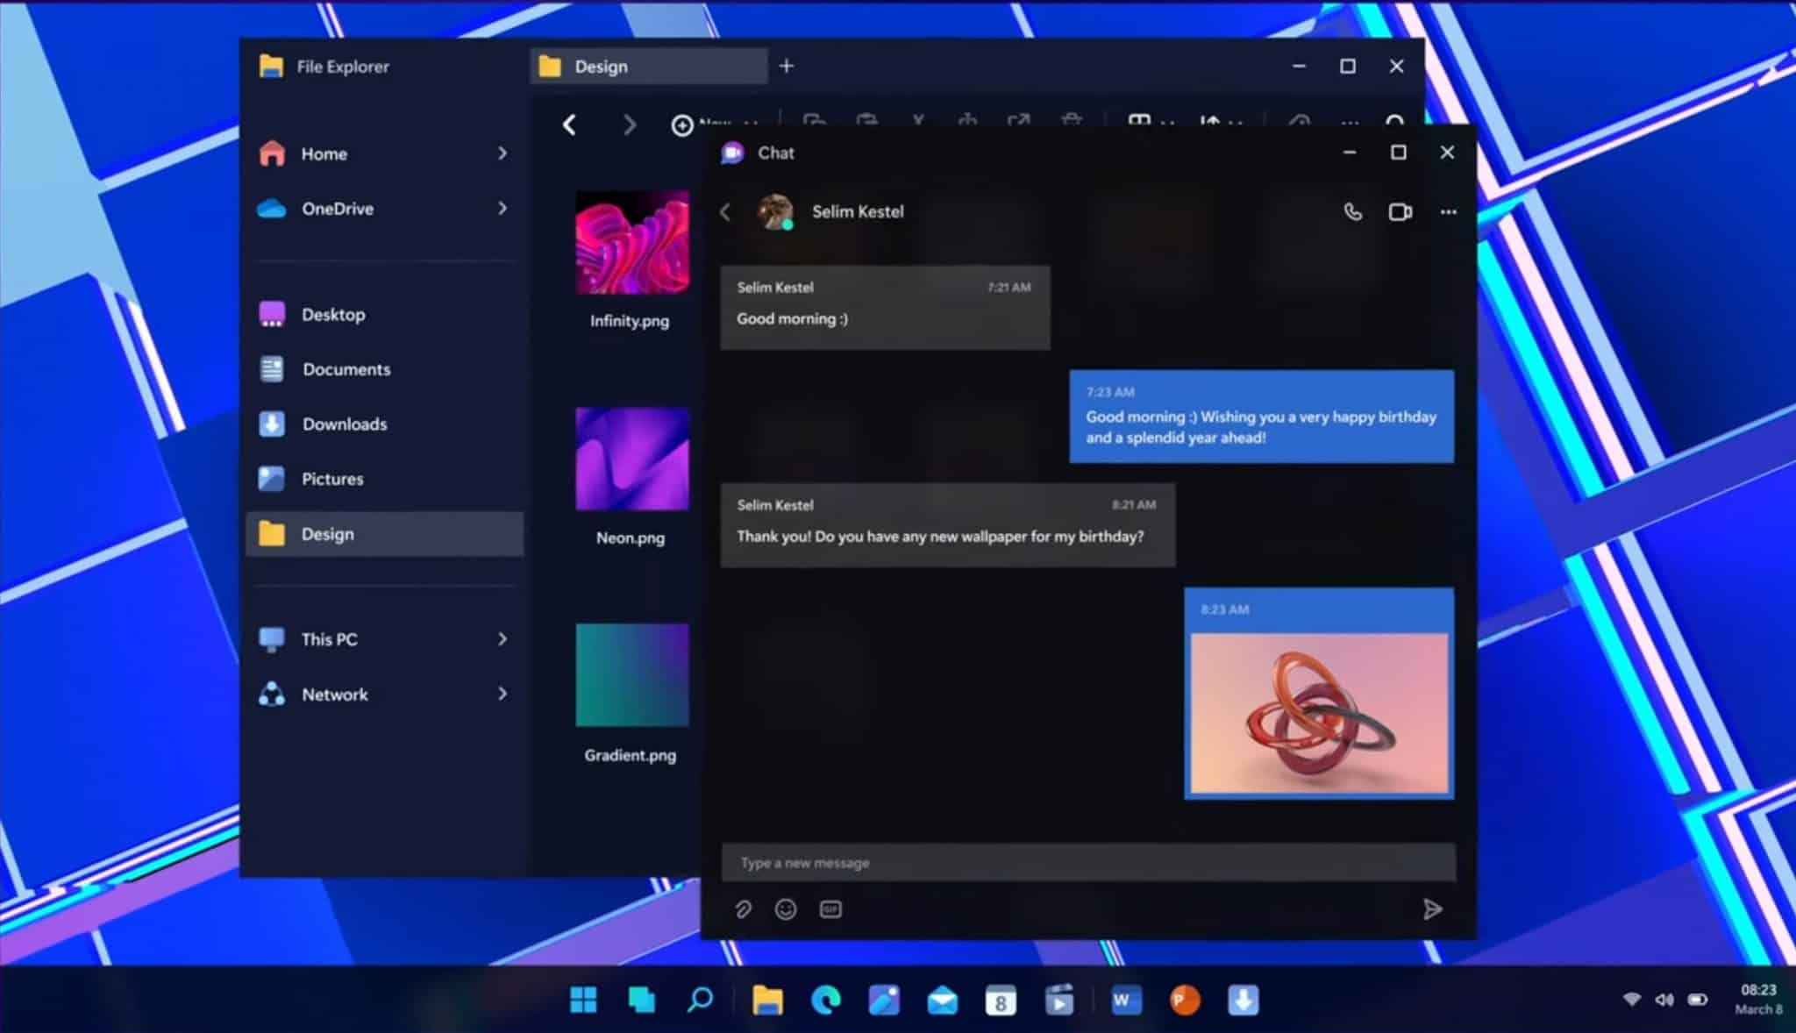Click the Type a new message field
This screenshot has width=1796, height=1033.
click(x=1052, y=862)
